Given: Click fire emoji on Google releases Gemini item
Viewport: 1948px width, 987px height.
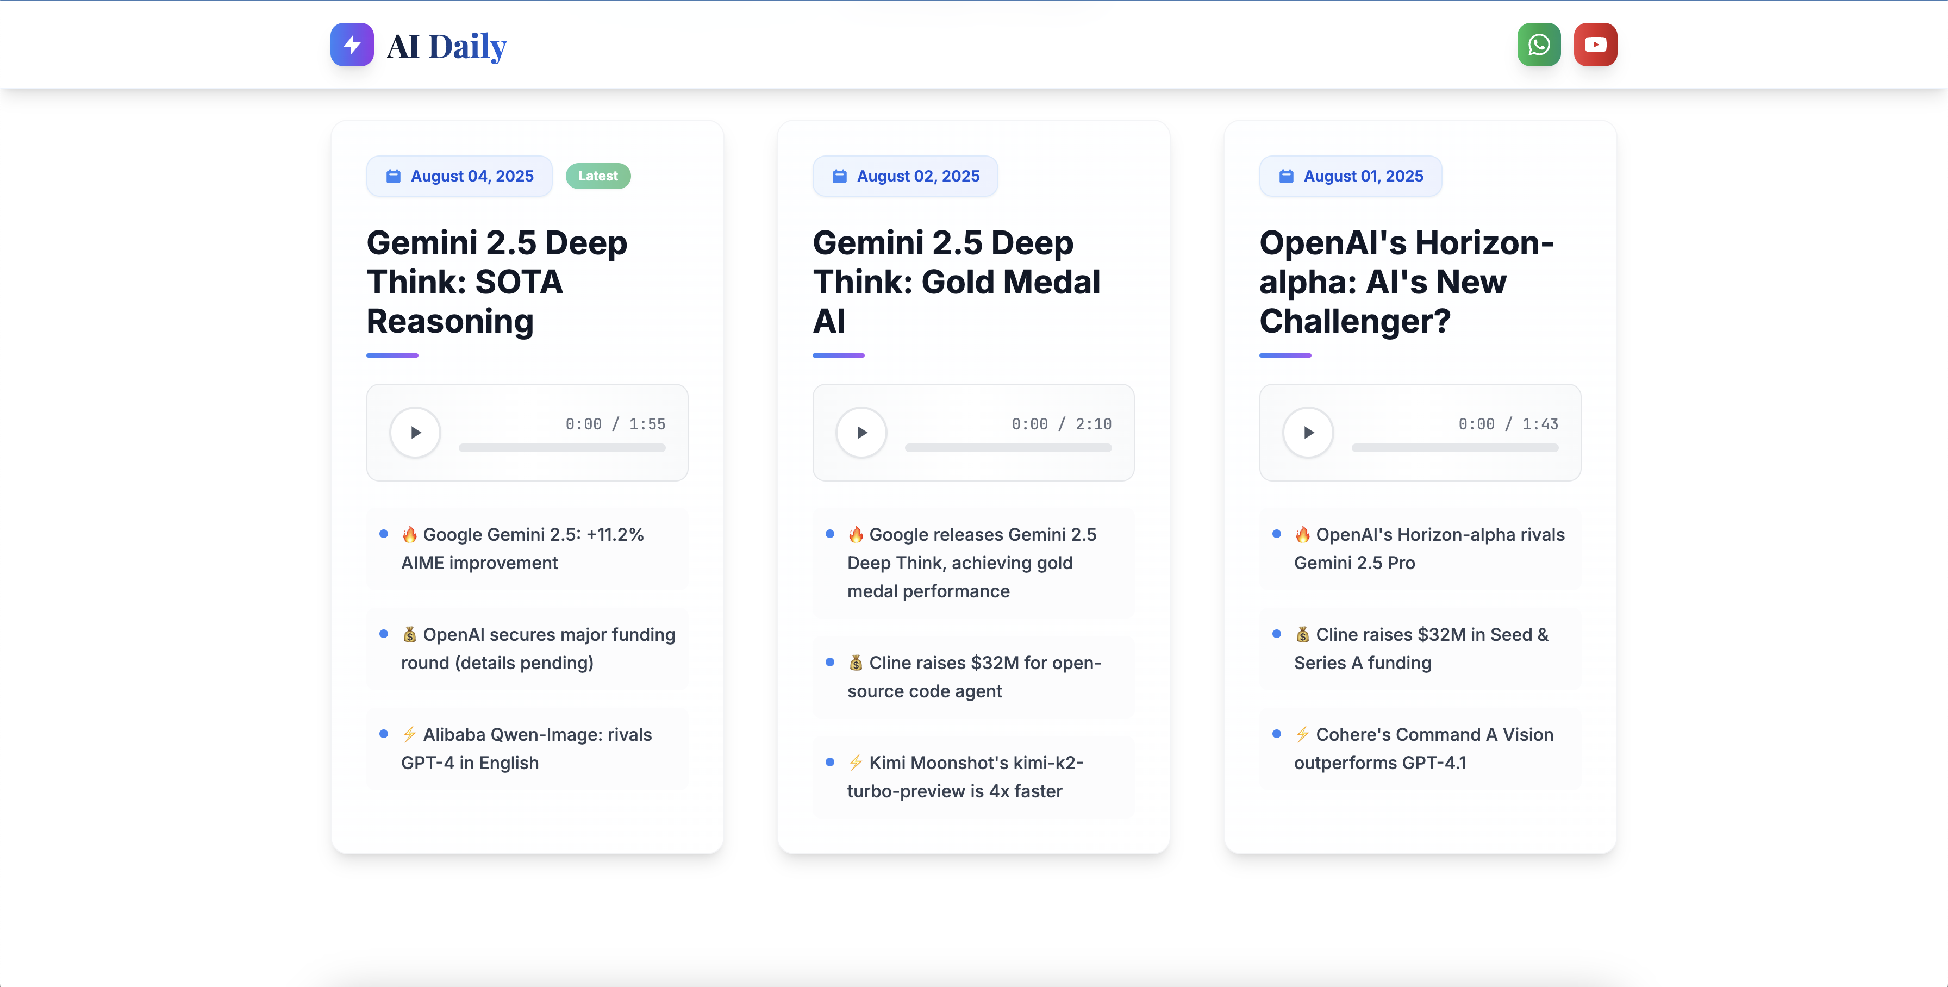Looking at the screenshot, I should [x=856, y=535].
